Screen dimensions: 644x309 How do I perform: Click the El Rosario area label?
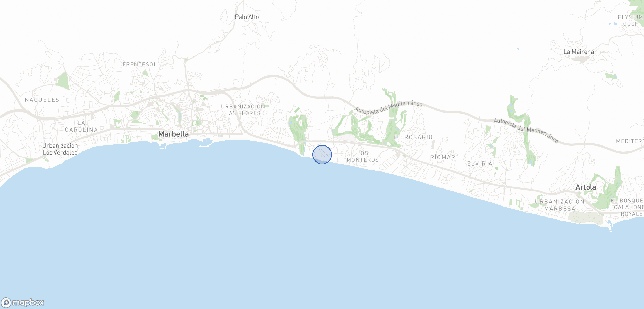[413, 137]
